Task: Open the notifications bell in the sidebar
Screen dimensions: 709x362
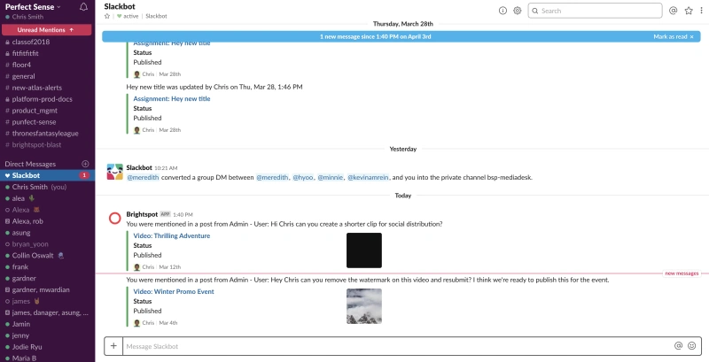Action: pyautogui.click(x=83, y=7)
